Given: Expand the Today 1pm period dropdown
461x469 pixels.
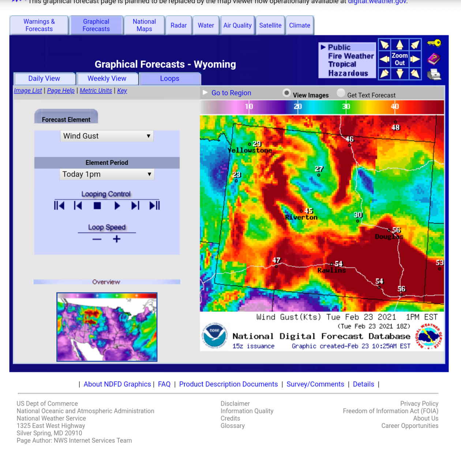Looking at the screenshot, I should [106, 174].
